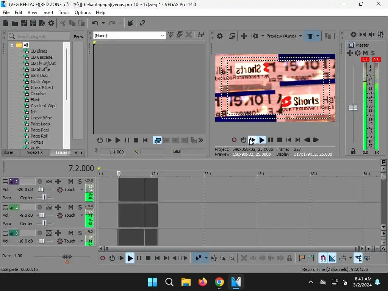Open track 1 Touch automation mode dropdown

click(82, 189)
